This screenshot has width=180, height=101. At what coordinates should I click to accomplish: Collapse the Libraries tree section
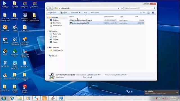[48, 31]
